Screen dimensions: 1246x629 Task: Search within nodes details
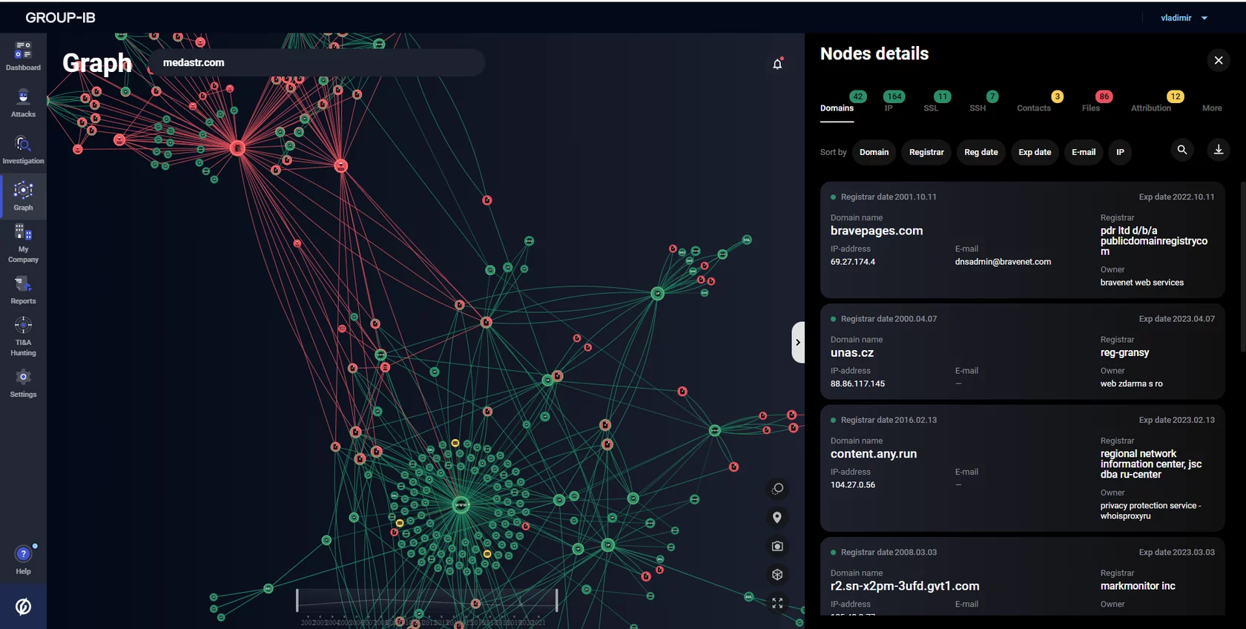pos(1182,150)
